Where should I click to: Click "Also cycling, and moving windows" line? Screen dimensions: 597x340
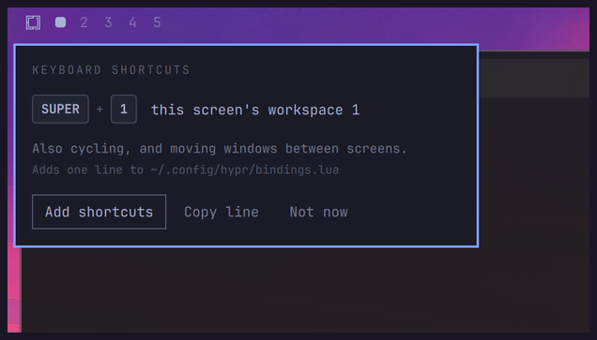point(220,149)
